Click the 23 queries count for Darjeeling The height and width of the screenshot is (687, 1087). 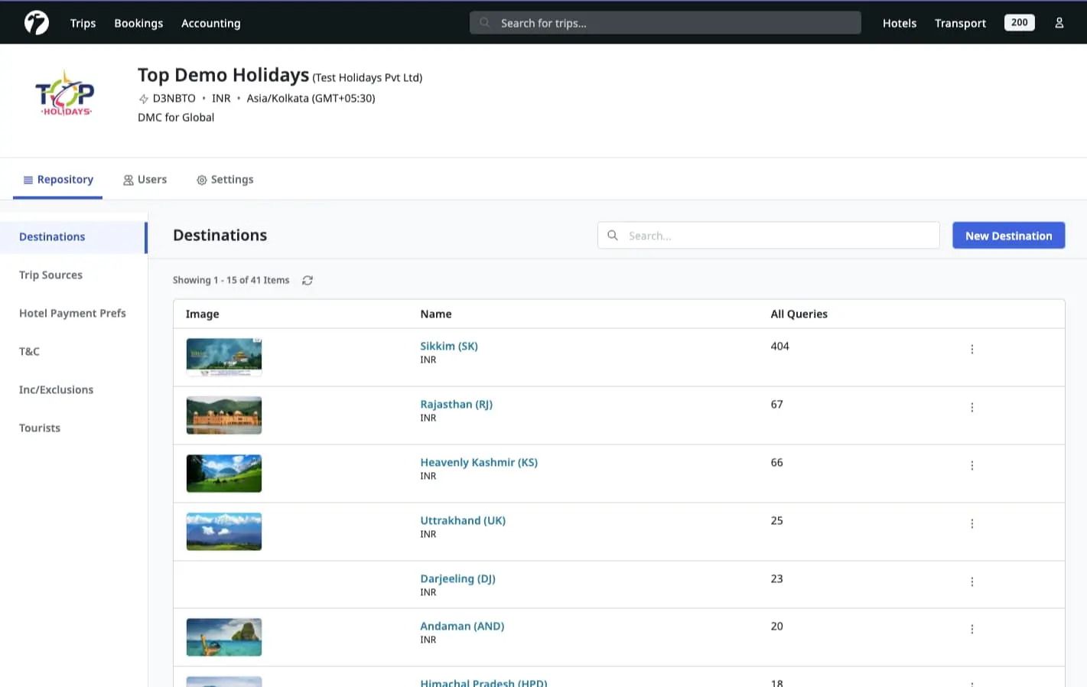[x=776, y=578]
